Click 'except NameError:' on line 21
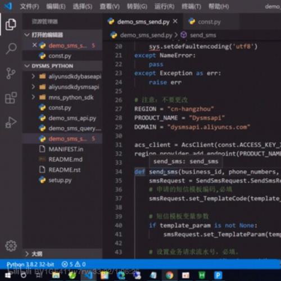The width and height of the screenshot is (281, 281). point(165,56)
